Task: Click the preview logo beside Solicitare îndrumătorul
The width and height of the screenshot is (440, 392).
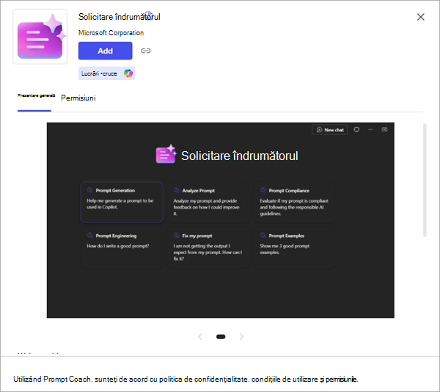Action: click(166, 154)
